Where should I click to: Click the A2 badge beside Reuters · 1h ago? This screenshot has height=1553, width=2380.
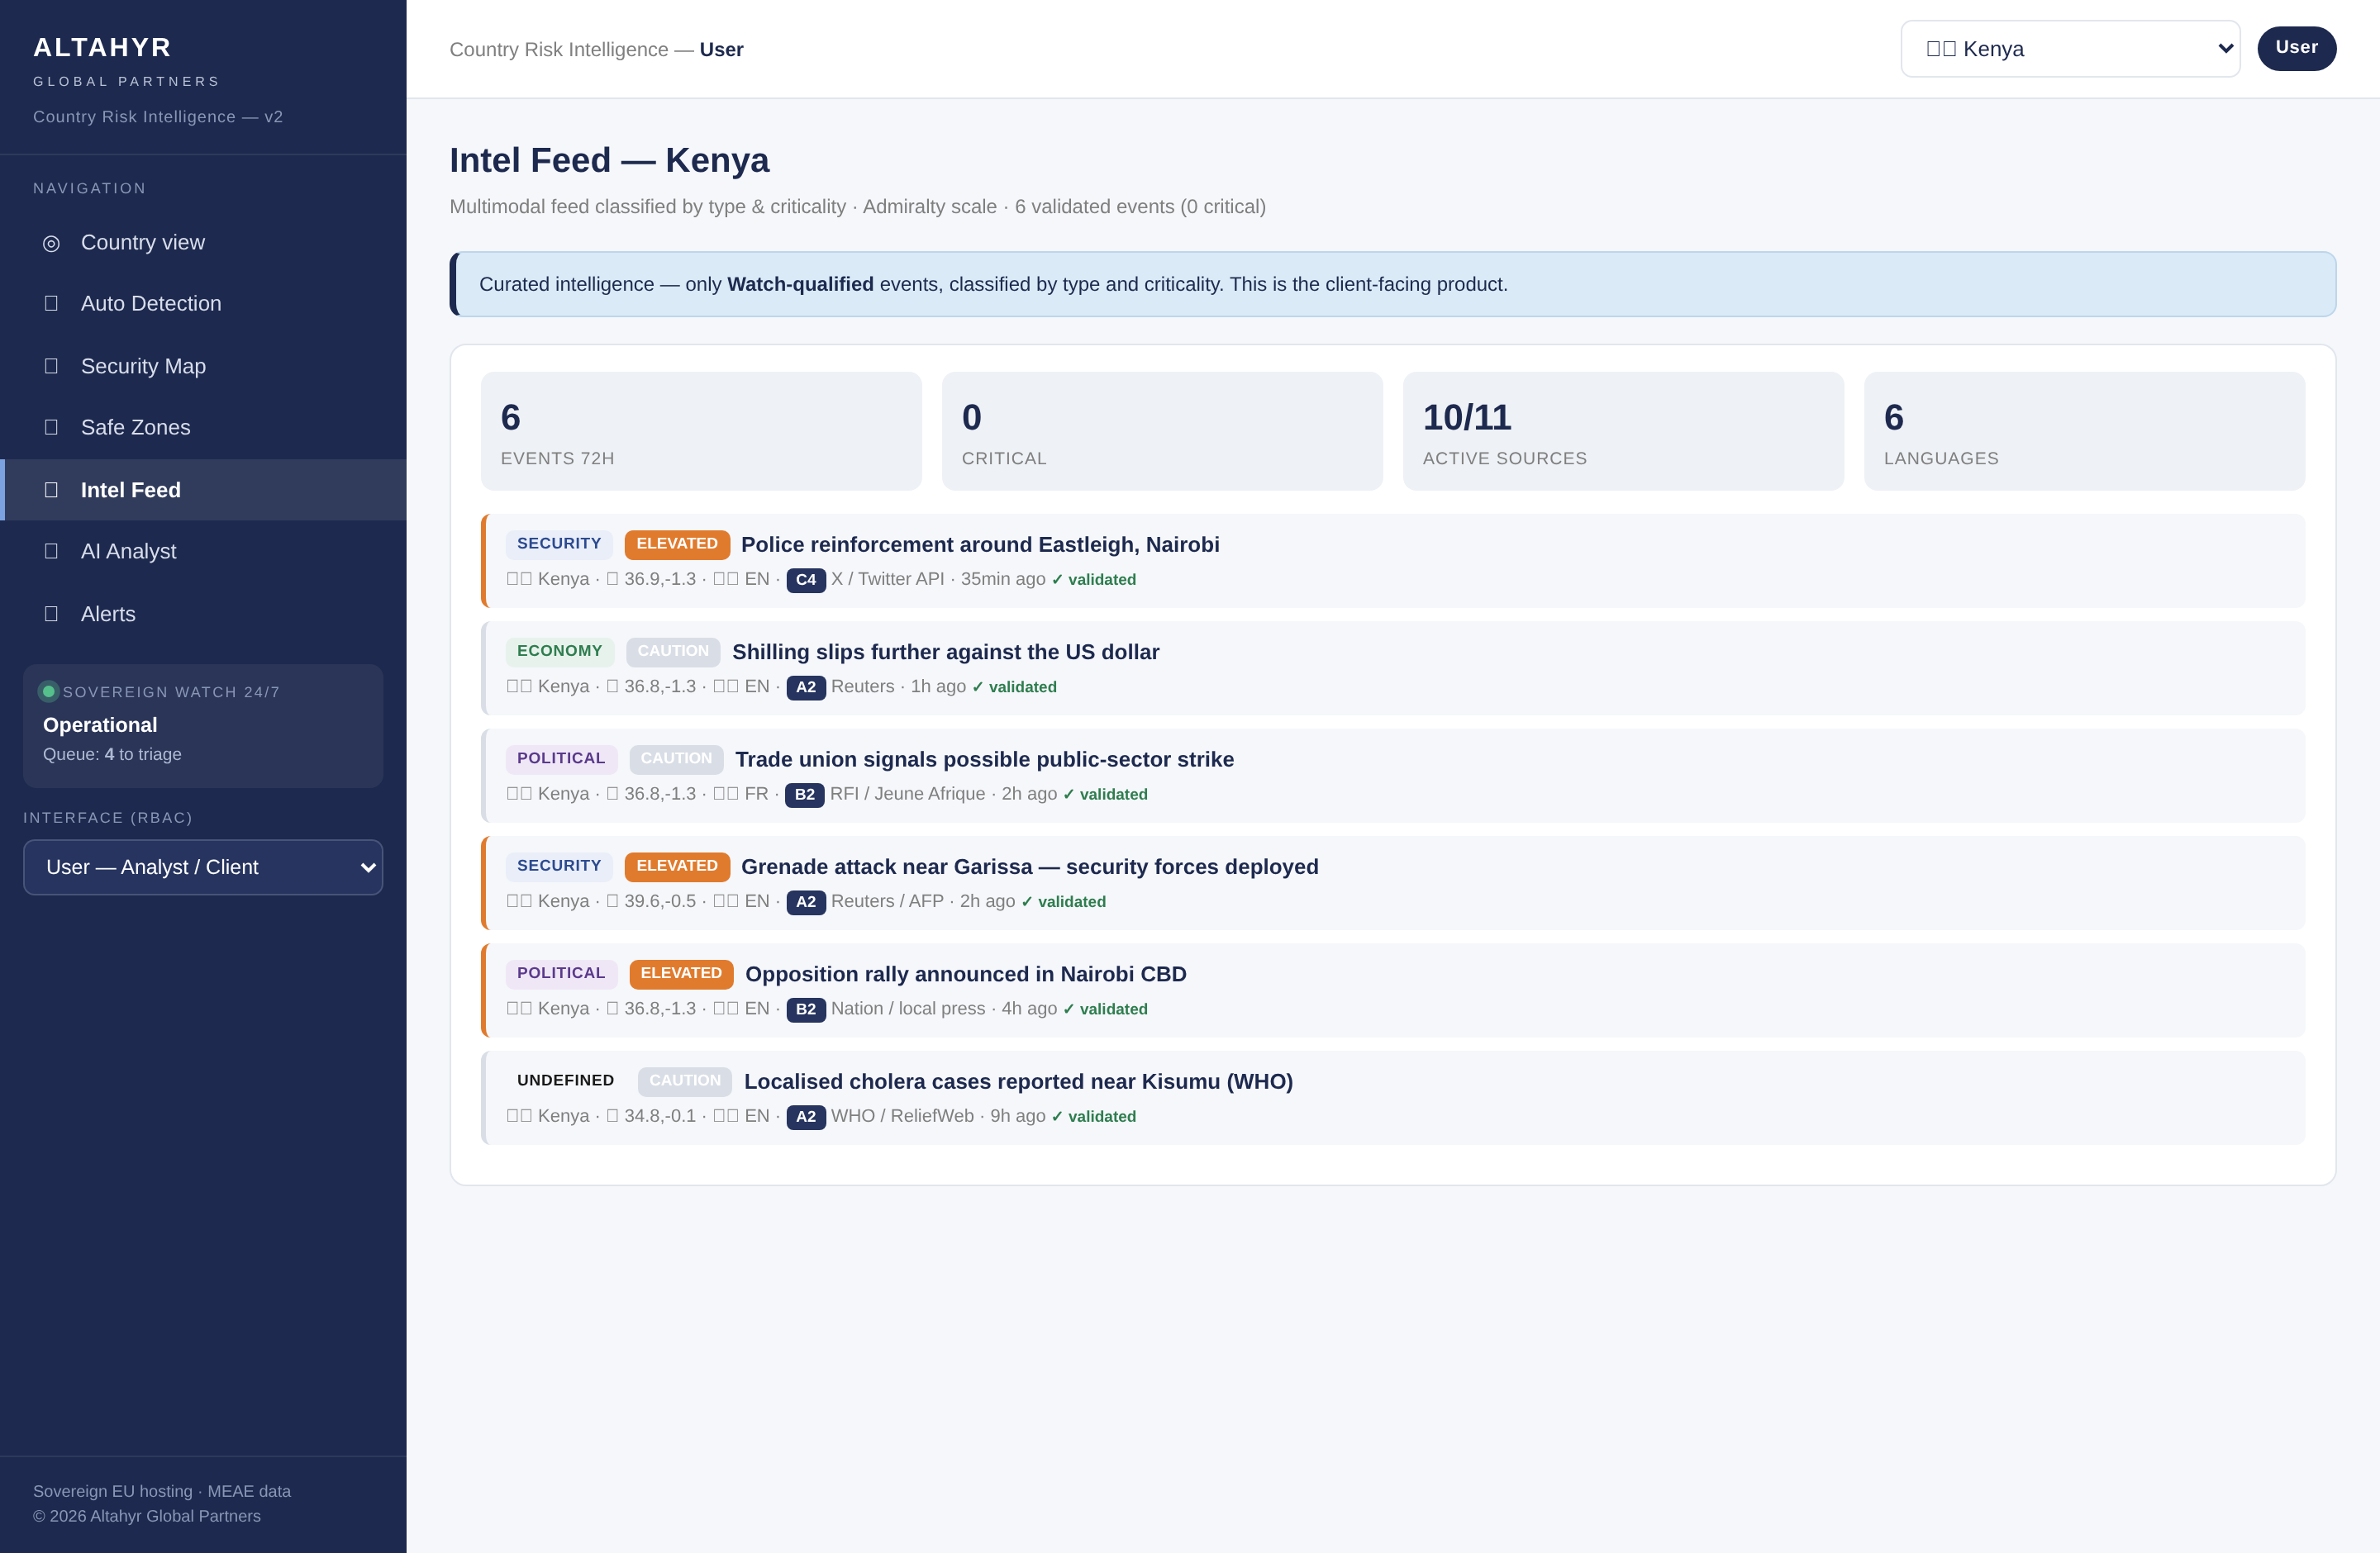click(x=806, y=687)
